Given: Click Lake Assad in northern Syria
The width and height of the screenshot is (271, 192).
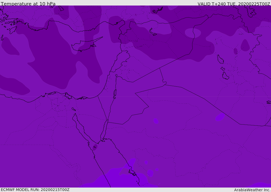Looking at the screenshot, I should pos(153,32).
